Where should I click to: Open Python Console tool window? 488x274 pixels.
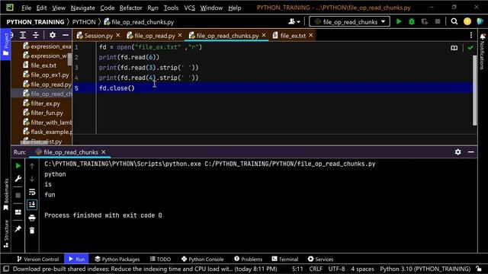(203, 259)
